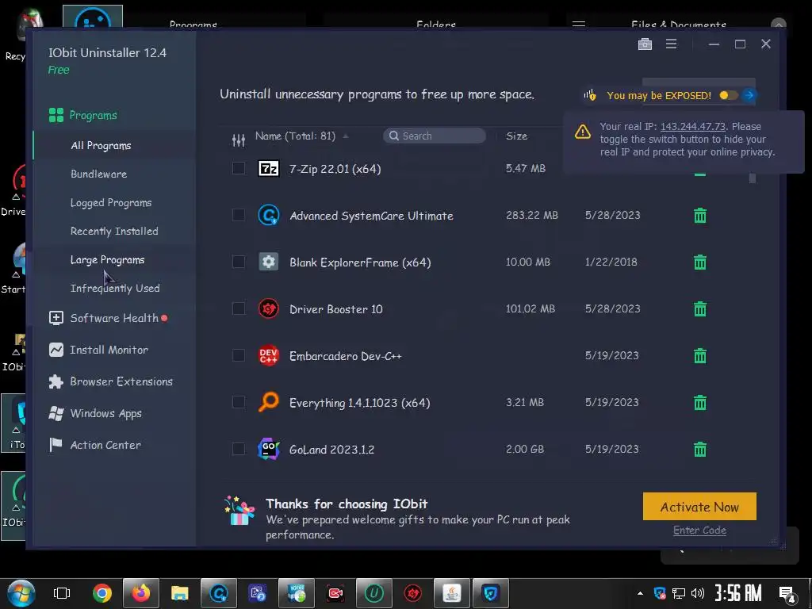Click the Embarcadero Dev-C++ icon
The width and height of the screenshot is (812, 609).
(x=268, y=356)
